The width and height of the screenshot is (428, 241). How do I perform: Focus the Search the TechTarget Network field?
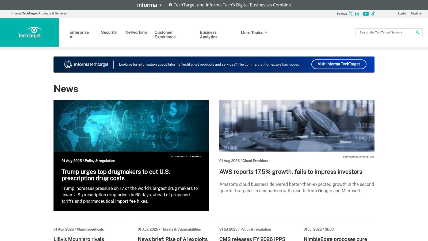385,33
